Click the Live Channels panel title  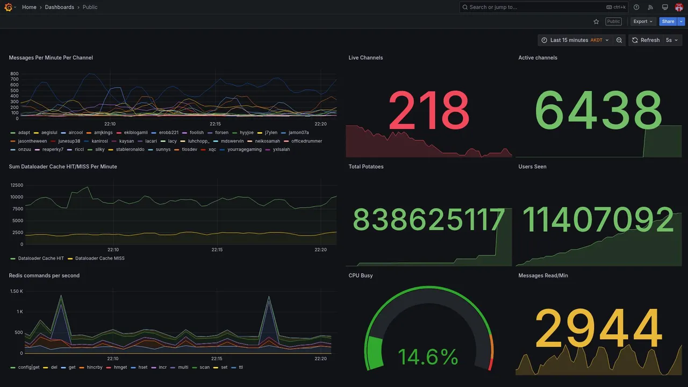click(365, 58)
